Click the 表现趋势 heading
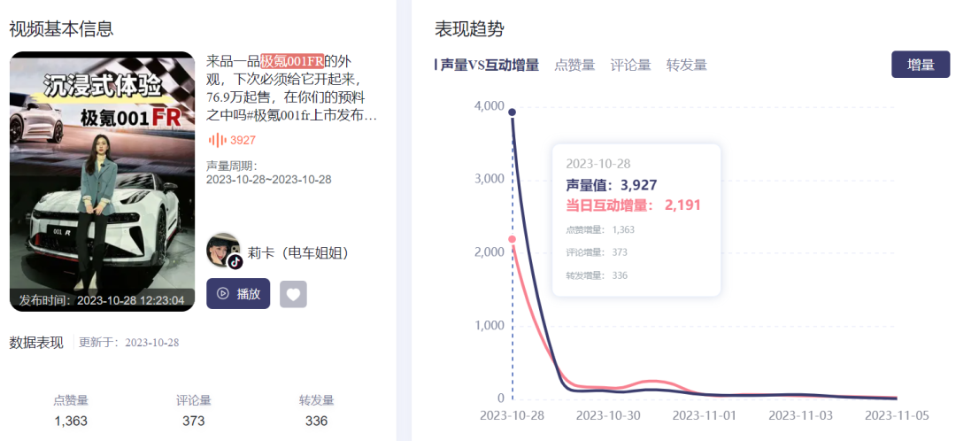Screen dimensions: 956x441 coord(469,28)
